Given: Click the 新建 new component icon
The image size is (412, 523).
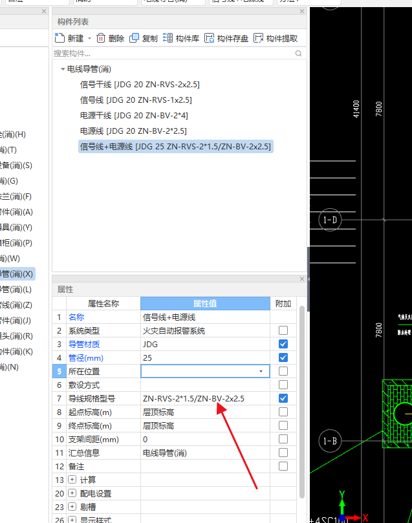Looking at the screenshot, I should pos(60,38).
